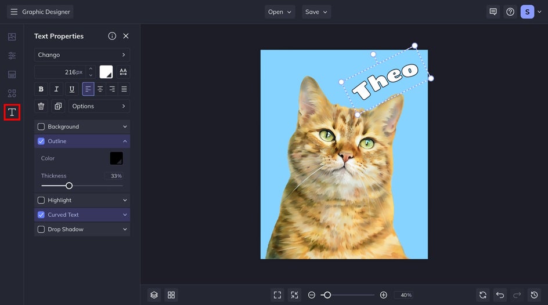Click the 33% thickness value field
The height and width of the screenshot is (305, 548).
coord(114,176)
